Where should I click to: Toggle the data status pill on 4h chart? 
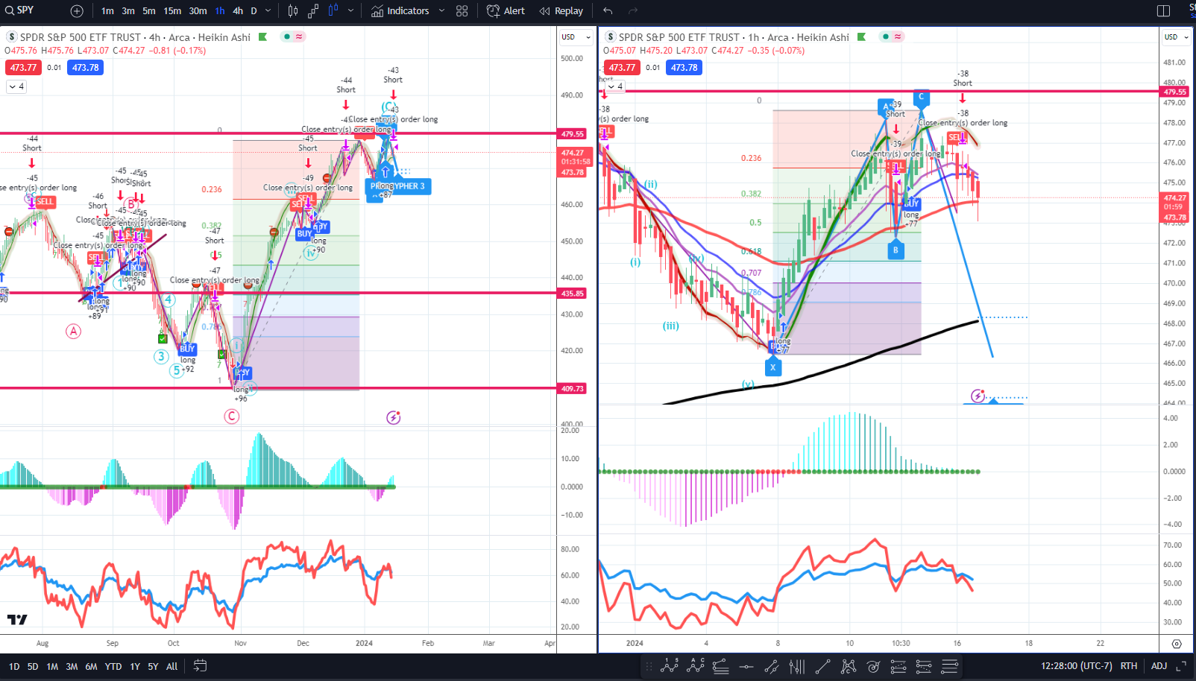point(293,37)
